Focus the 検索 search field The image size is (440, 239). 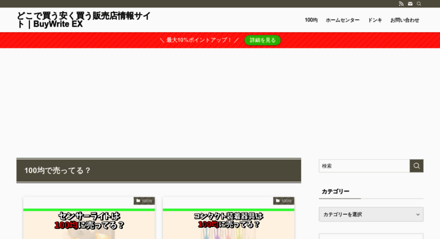364,166
